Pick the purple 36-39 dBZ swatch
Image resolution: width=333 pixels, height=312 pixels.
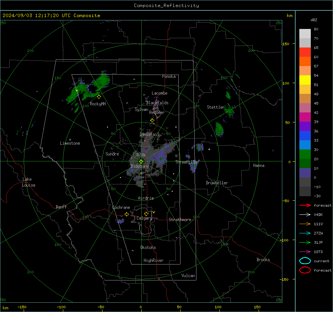(x=305, y=126)
